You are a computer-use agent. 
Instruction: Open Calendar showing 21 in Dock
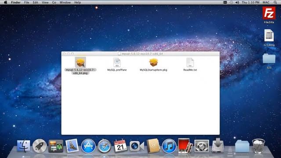click(x=120, y=146)
